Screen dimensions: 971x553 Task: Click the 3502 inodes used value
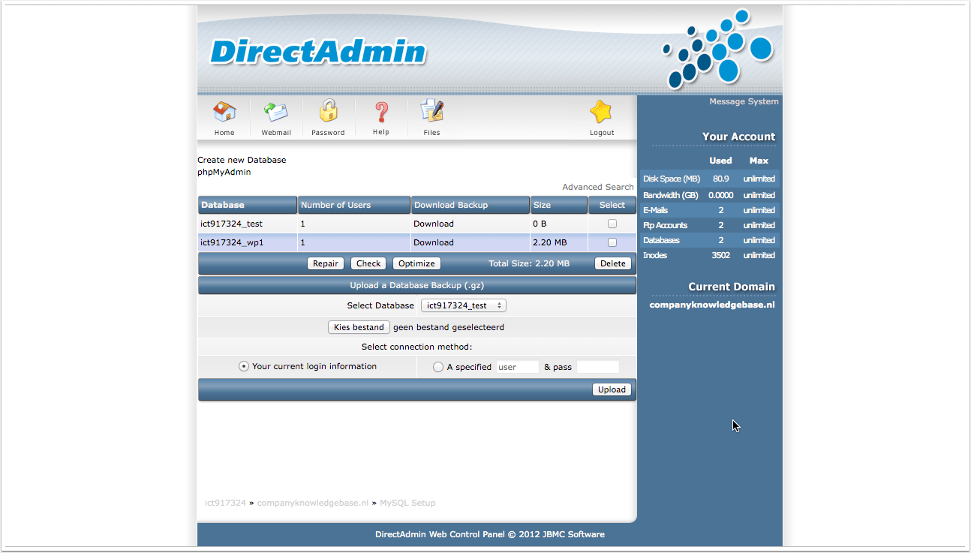tap(721, 255)
